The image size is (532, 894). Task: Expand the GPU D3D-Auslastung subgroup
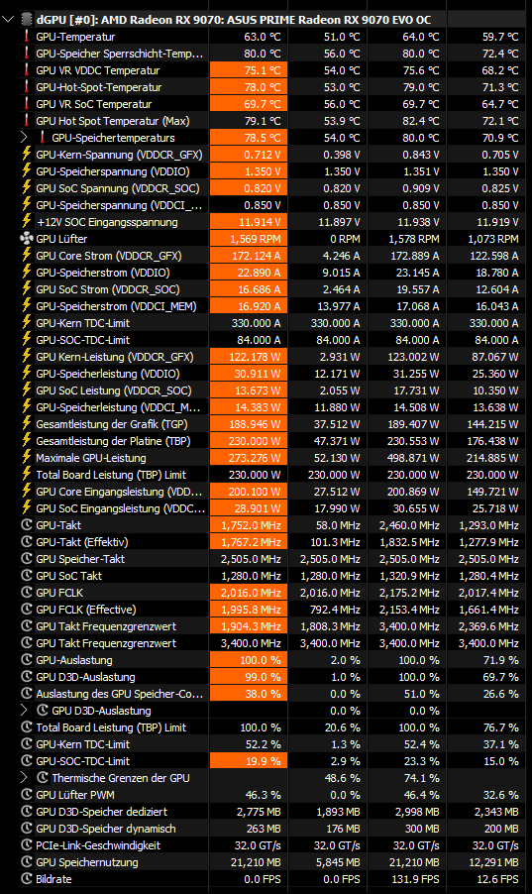coord(24,711)
